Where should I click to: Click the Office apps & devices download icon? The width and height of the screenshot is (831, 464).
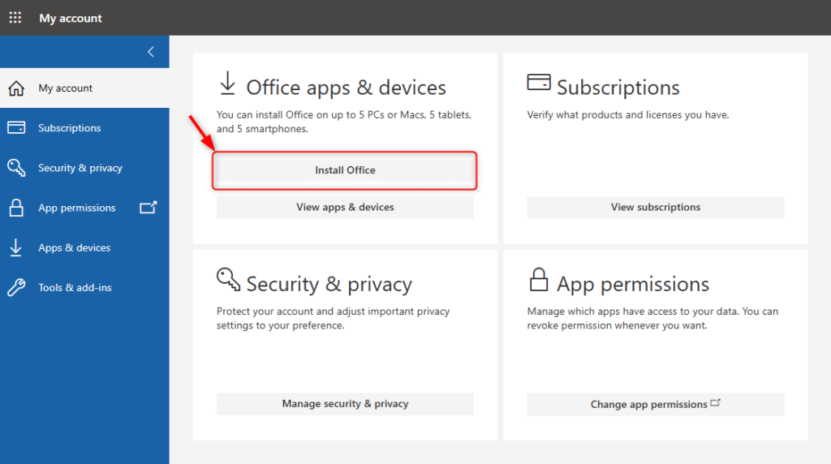(x=228, y=84)
